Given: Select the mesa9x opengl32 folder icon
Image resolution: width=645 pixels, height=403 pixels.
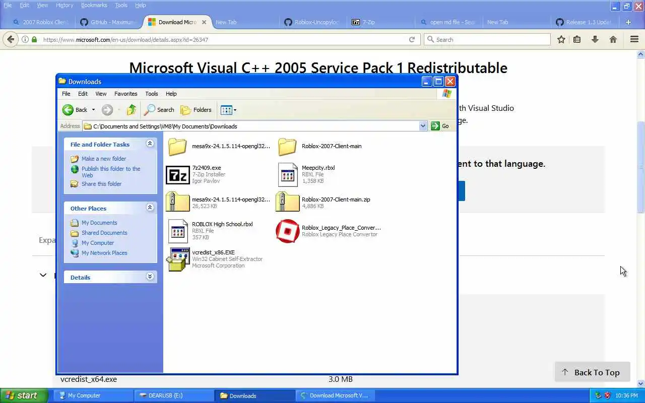Looking at the screenshot, I should (x=177, y=147).
